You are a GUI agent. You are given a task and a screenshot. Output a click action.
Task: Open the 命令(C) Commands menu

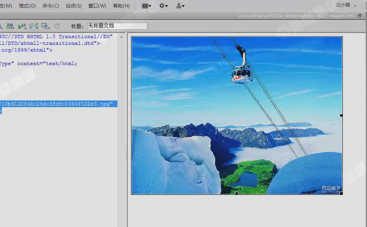tap(51, 6)
